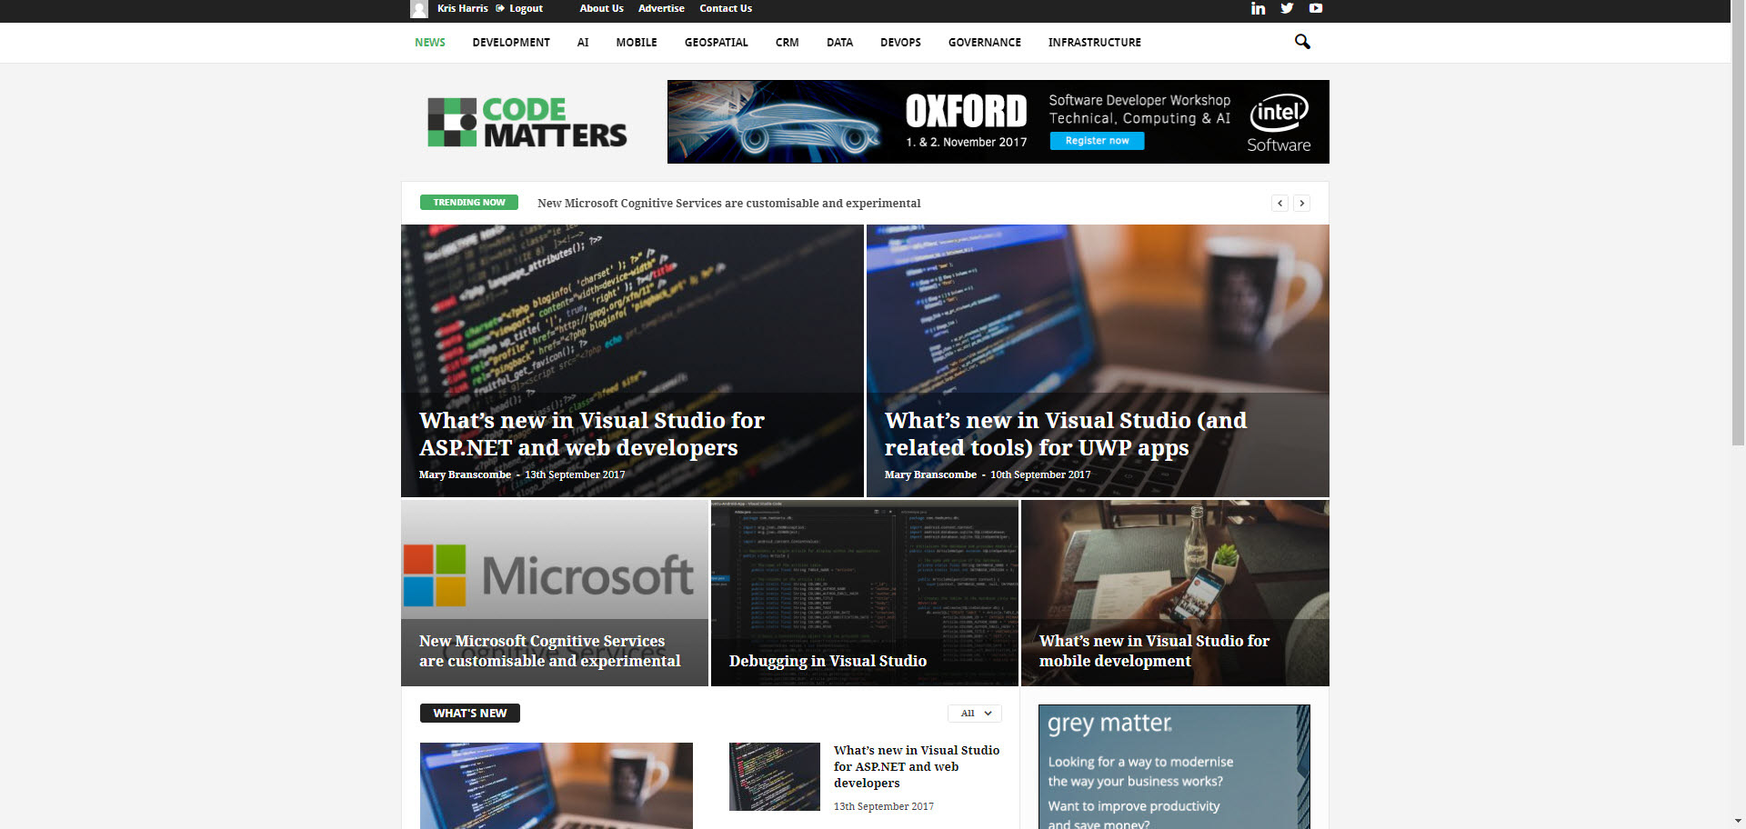The image size is (1746, 829).
Task: Click the OXFORD workshop banner title
Action: point(966,111)
